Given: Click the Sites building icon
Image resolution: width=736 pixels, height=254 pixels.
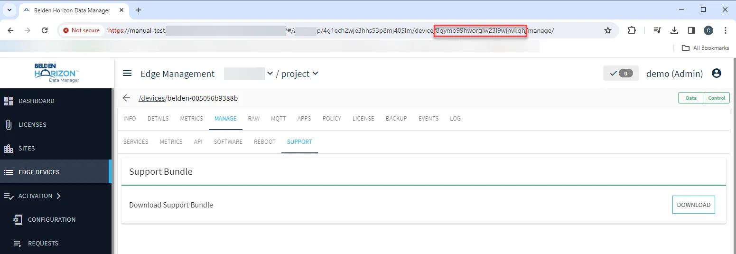Looking at the screenshot, I should (8, 148).
